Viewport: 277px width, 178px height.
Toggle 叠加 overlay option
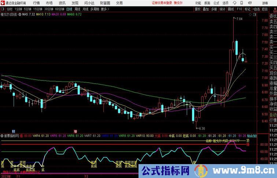206,9
